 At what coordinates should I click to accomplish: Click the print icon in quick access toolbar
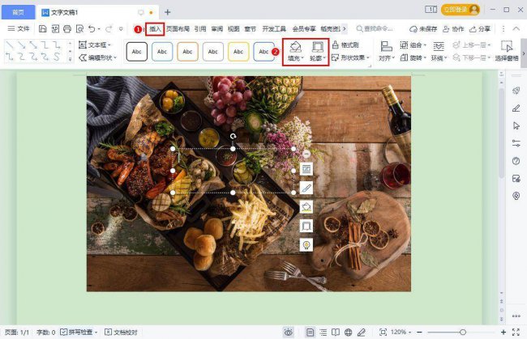(67, 29)
